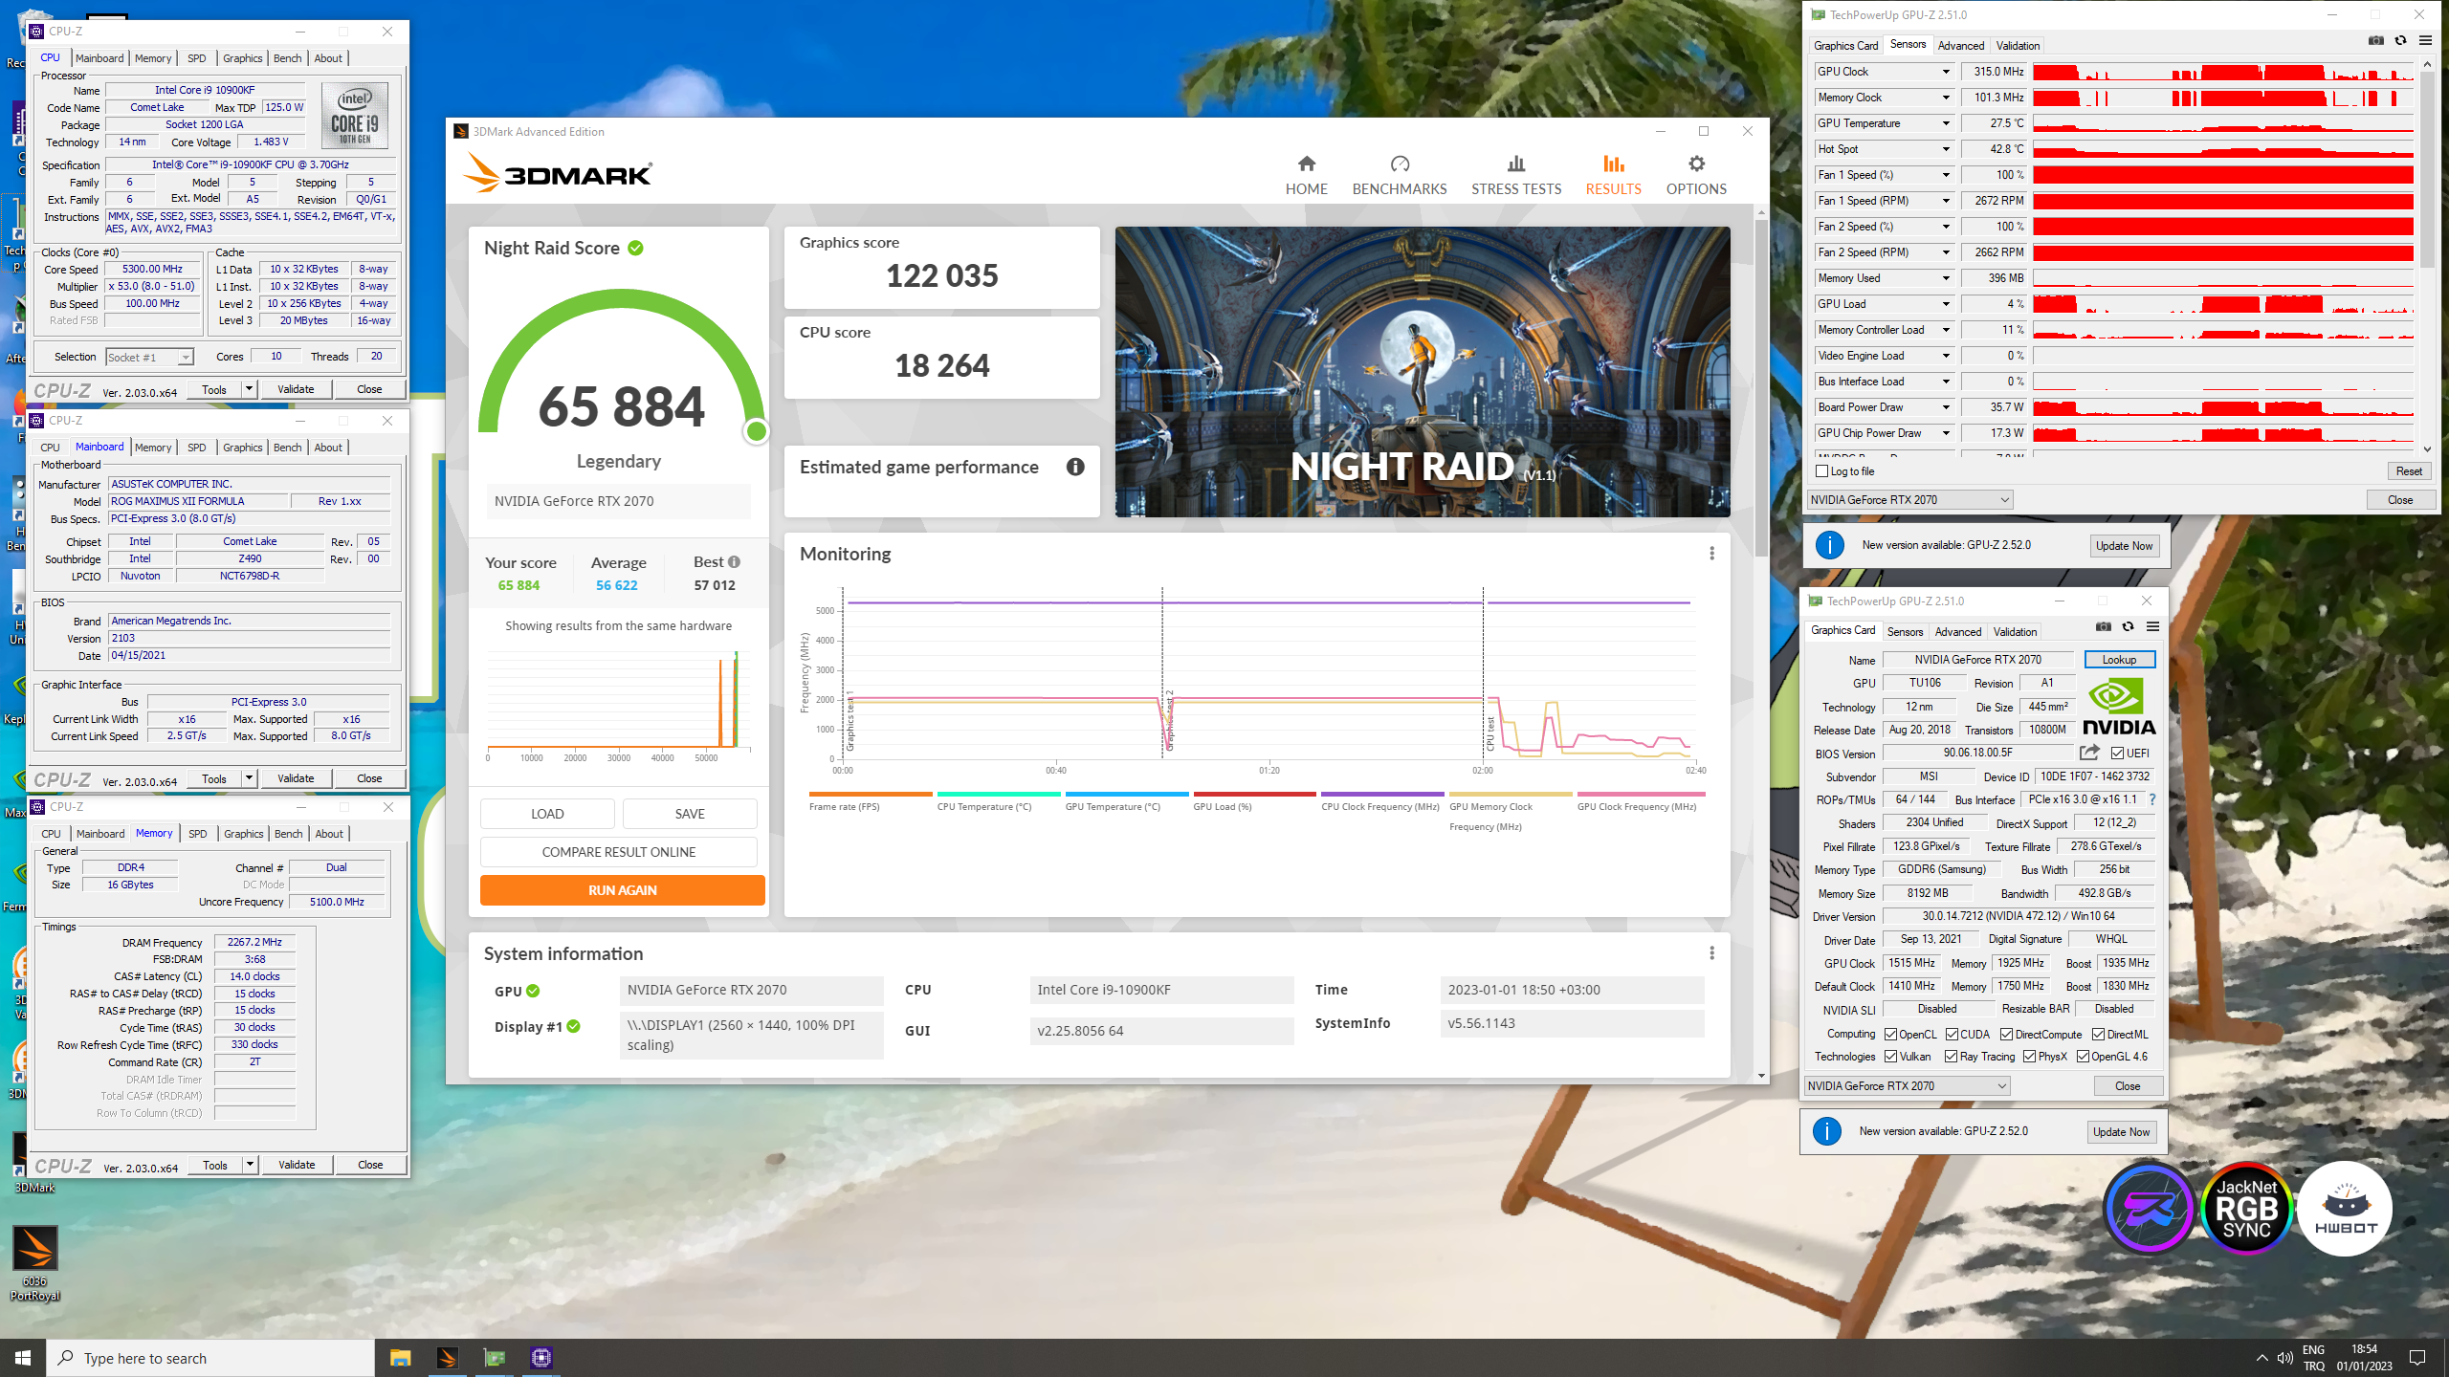Click info icon beside Estimated game performance

(x=1075, y=467)
